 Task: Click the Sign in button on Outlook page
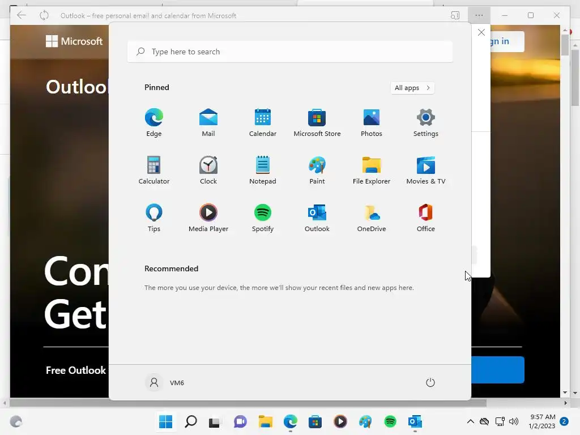[x=507, y=41]
